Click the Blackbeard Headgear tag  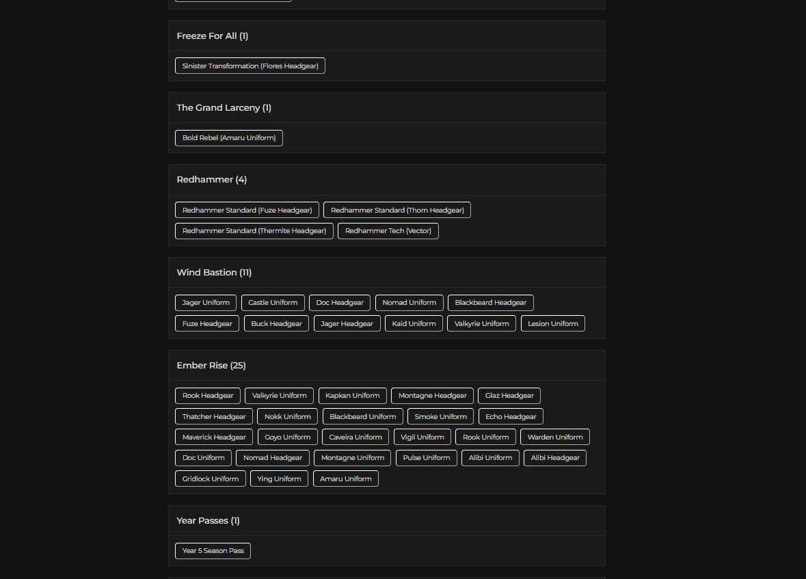click(490, 303)
